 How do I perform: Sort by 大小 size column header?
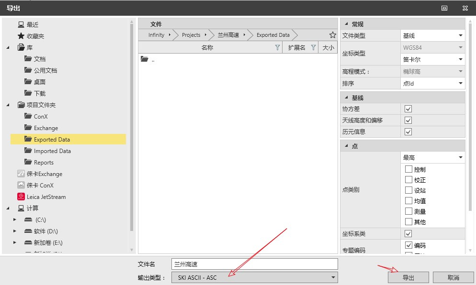tap(328, 48)
